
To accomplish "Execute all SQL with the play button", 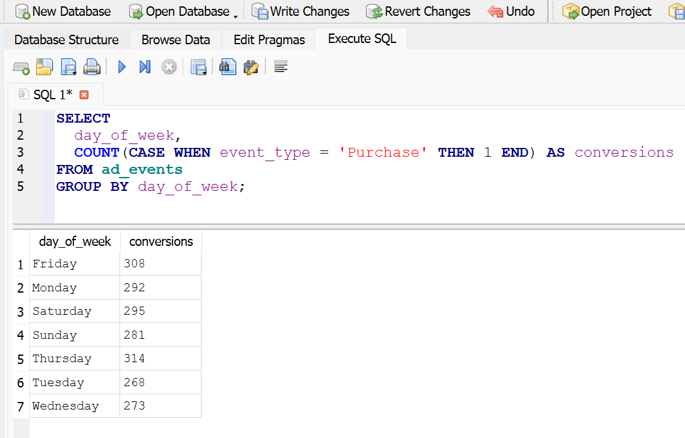I will [x=122, y=67].
